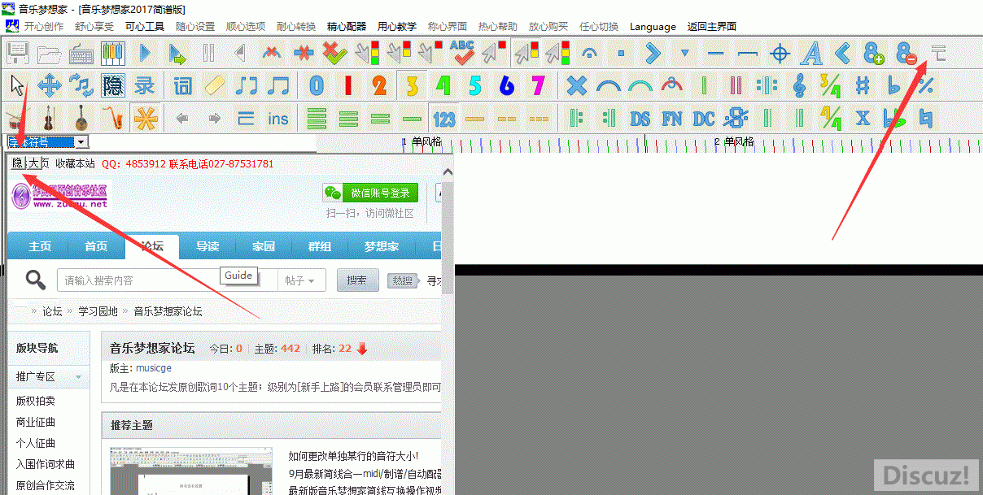Click the 8 with green plus icon
This screenshot has height=495, width=983.
click(x=875, y=54)
